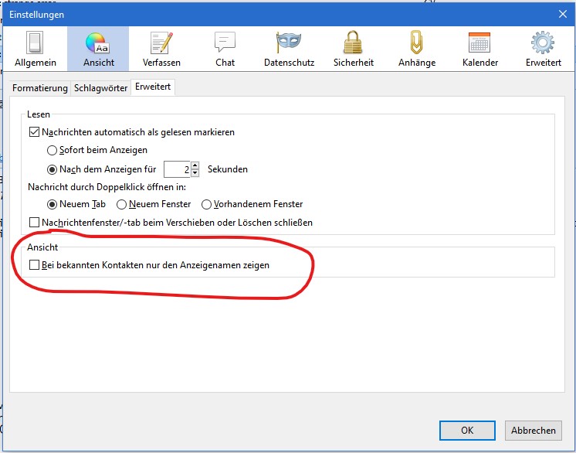
Task: Increase seconds with the up arrow
Action: click(x=195, y=165)
